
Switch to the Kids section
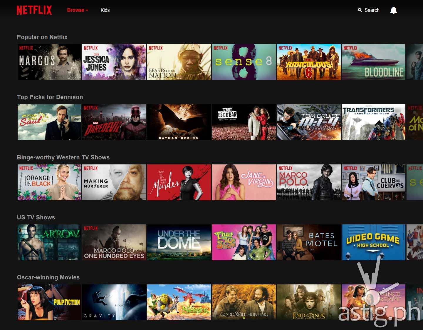pos(105,10)
